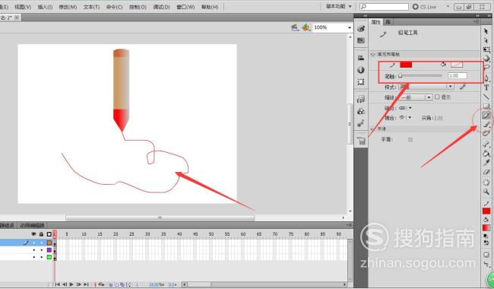Switch to the 库 library tab
This screenshot has width=494, height=289.
pos(388,22)
